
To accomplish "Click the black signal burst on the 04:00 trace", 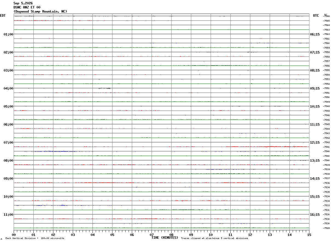I will (x=104, y=88).
